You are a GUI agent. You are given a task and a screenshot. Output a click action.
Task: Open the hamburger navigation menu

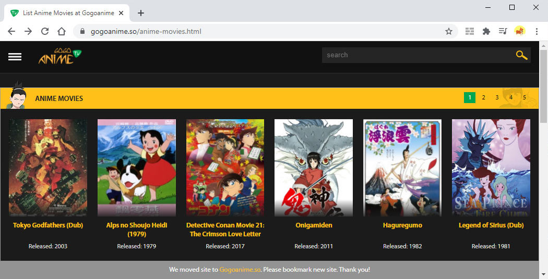coord(15,57)
